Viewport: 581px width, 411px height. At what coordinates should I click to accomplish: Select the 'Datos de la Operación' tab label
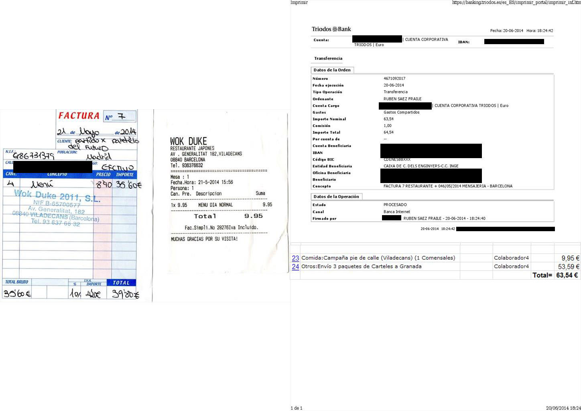coord(336,197)
